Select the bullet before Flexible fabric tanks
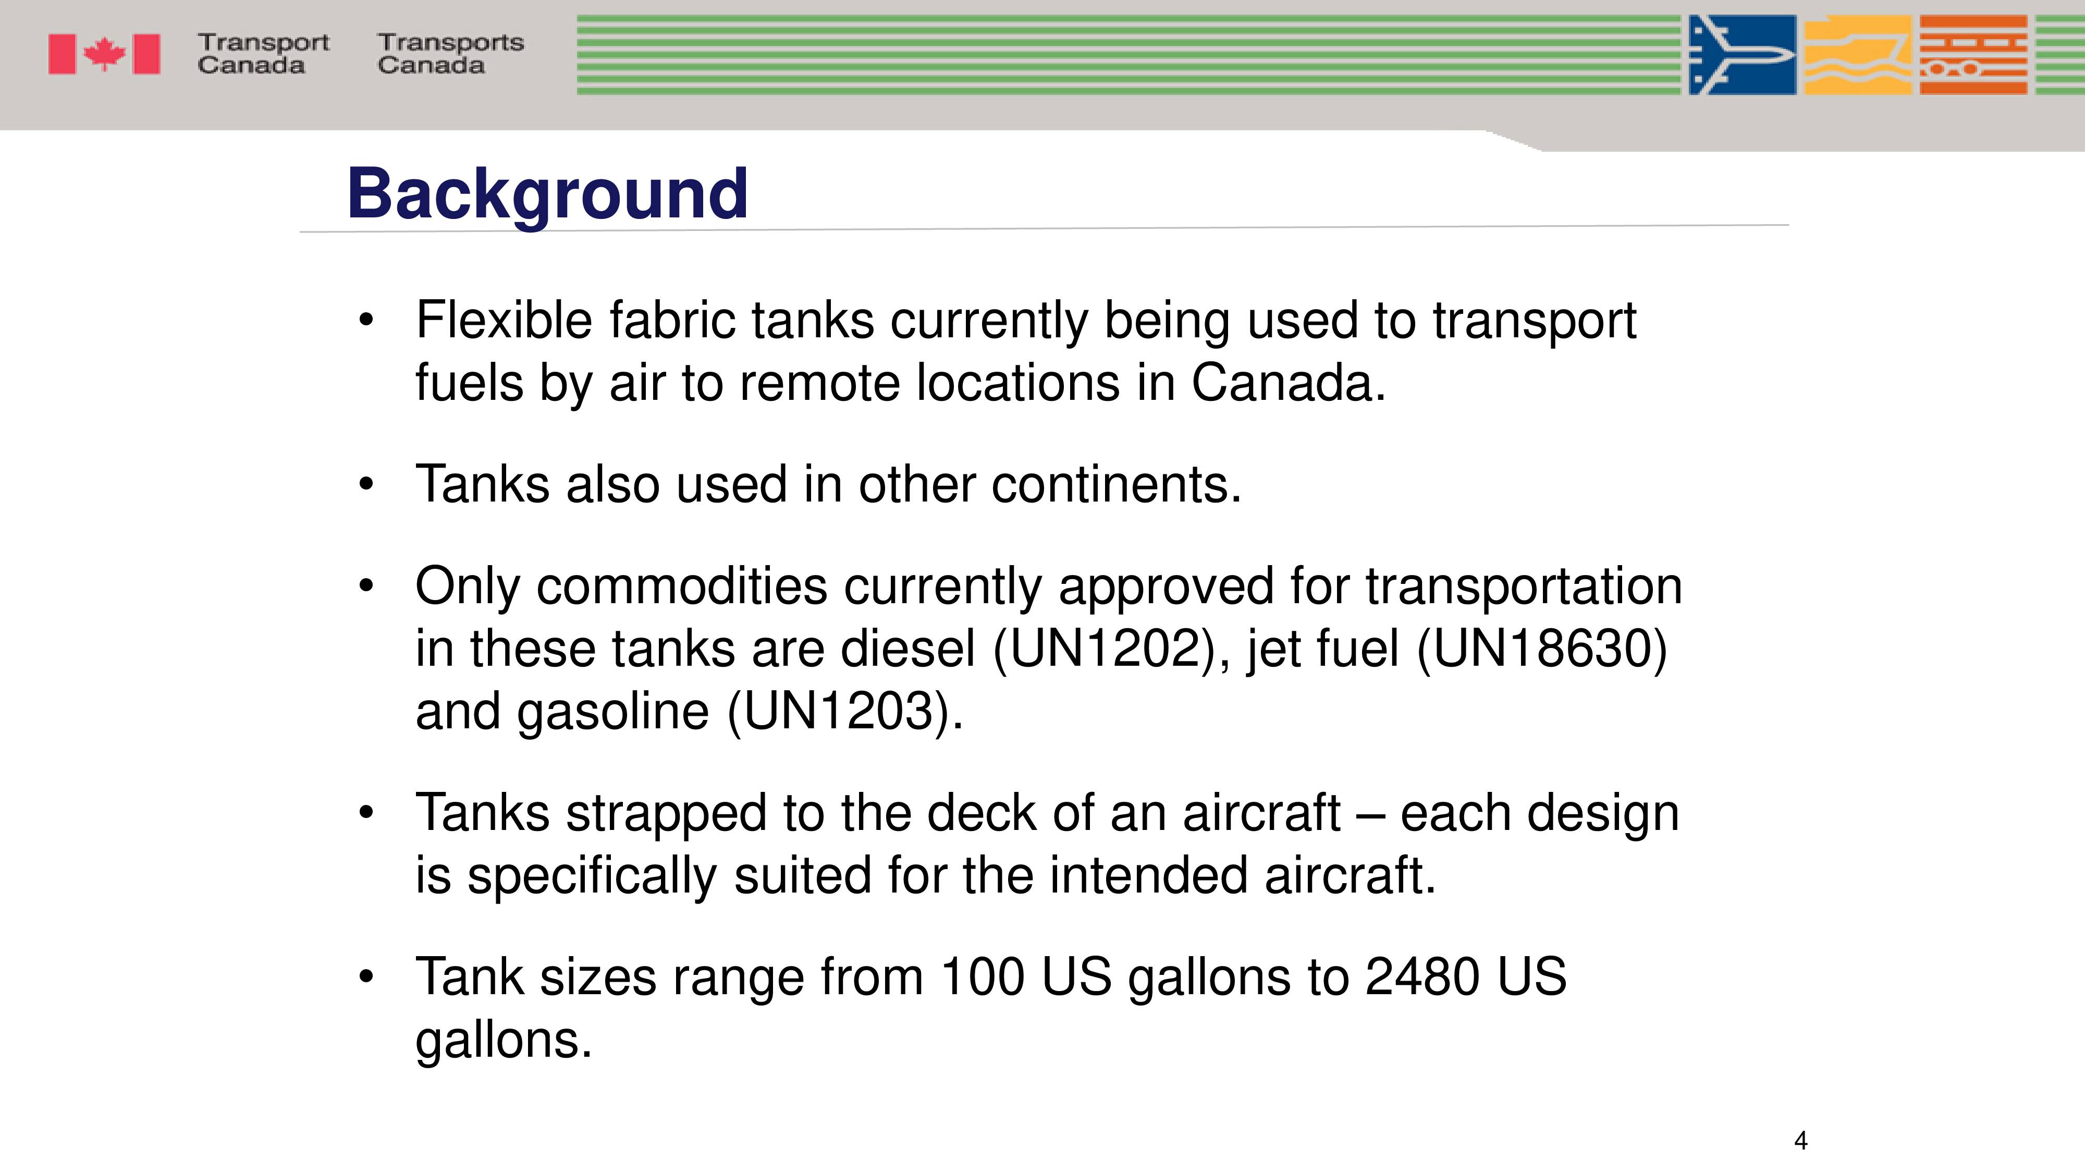The image size is (2085, 1173). tap(366, 321)
